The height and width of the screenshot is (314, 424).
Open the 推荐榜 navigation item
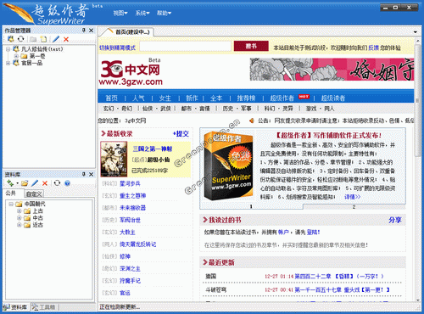tap(246, 98)
